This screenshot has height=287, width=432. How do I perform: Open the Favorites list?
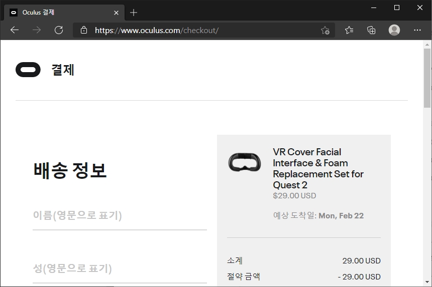point(349,30)
